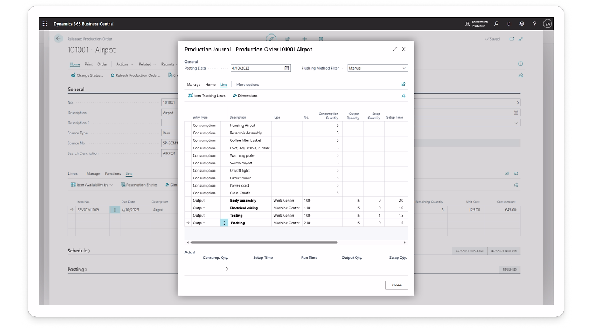Click the share icon in the Lines section
The image size is (592, 332).
507,174
